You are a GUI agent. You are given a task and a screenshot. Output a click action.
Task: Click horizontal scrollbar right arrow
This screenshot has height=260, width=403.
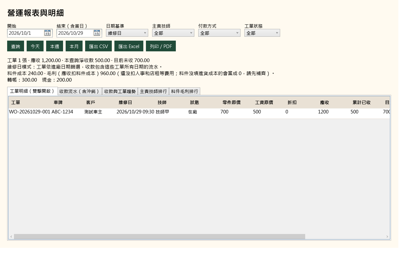pos(387,237)
